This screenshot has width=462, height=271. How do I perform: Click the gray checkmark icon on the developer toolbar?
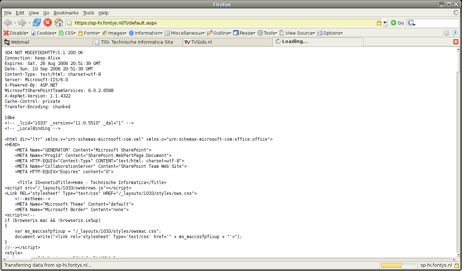446,33
